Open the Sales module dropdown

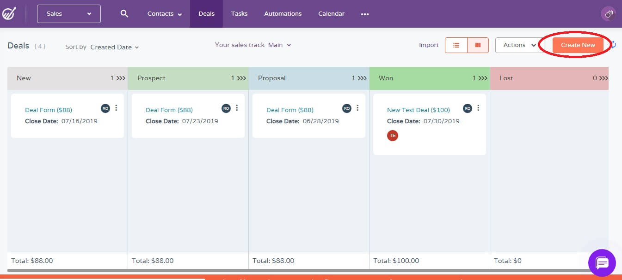(69, 14)
